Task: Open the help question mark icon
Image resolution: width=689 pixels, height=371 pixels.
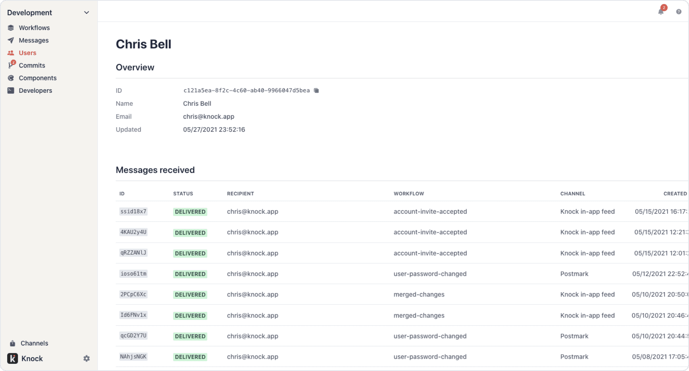Action: click(679, 12)
